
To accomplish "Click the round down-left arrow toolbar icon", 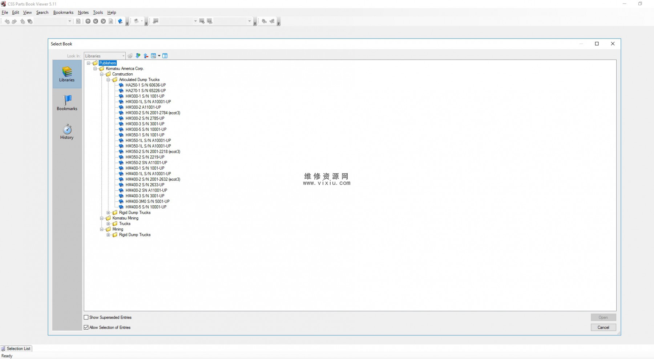I will click(96, 21).
